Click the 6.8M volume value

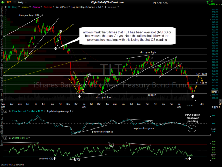[160, 3]
